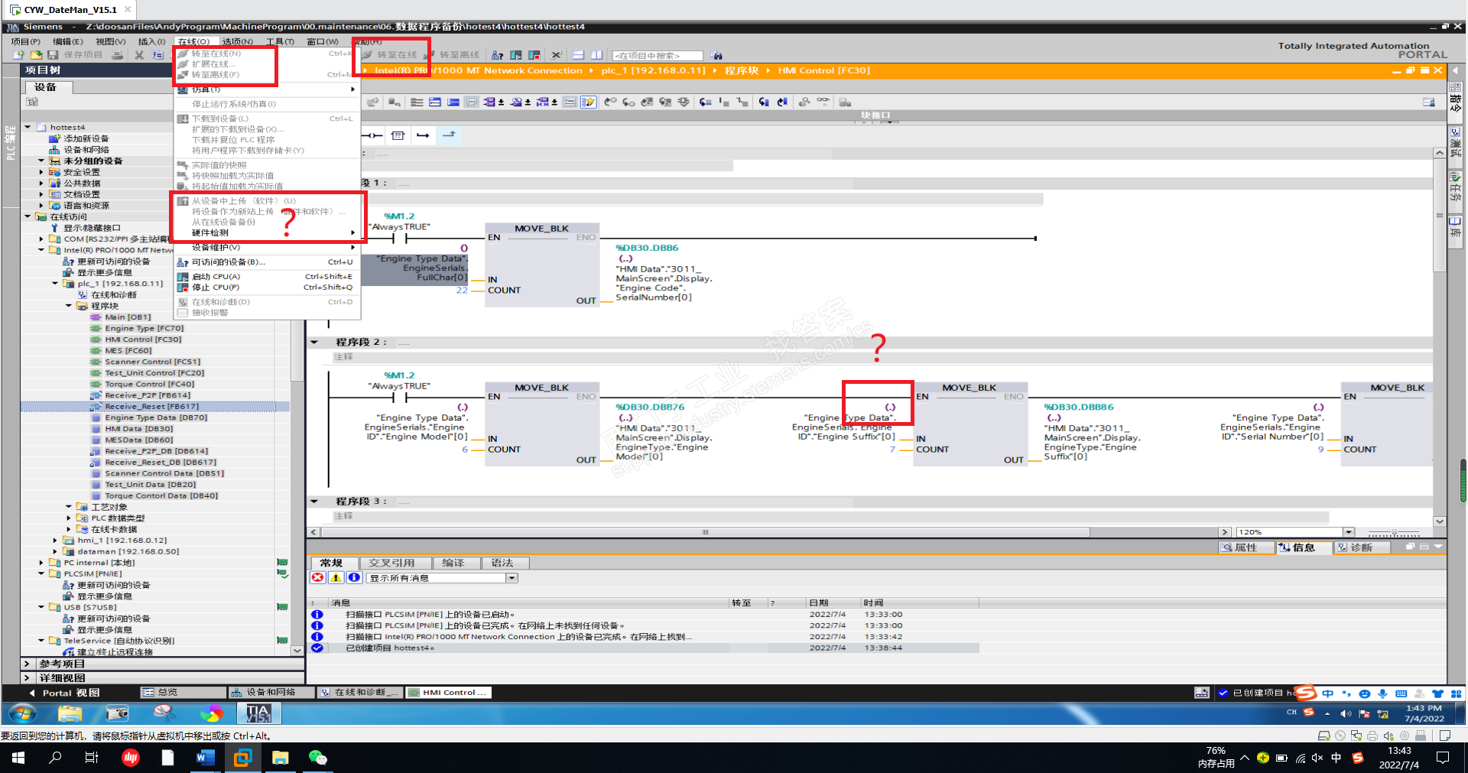Select 启动 CPU(A) from menu

pyautogui.click(x=268, y=277)
